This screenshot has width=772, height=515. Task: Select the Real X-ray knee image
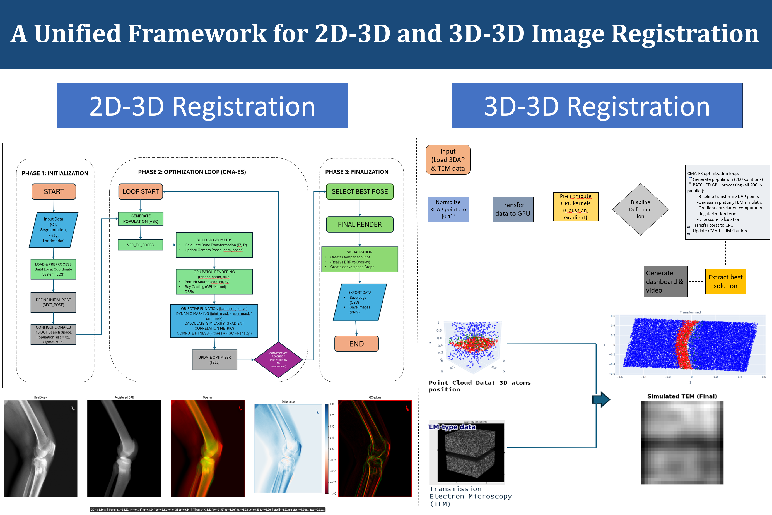41,448
